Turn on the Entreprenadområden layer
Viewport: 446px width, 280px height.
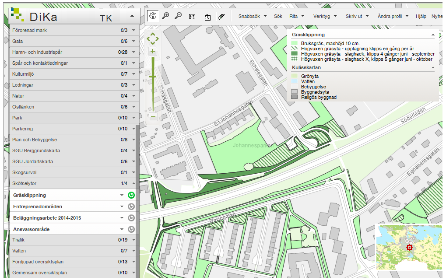(x=131, y=206)
